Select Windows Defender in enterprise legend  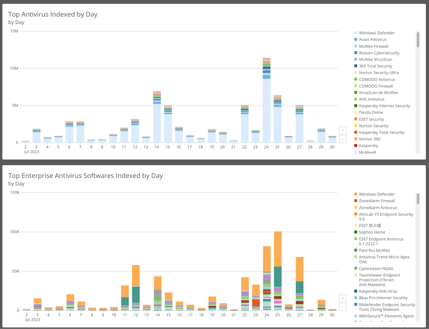[374, 194]
